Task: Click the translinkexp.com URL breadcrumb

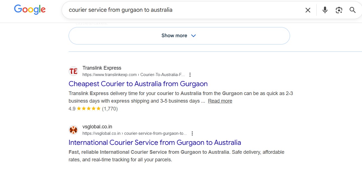Action: 133,75
